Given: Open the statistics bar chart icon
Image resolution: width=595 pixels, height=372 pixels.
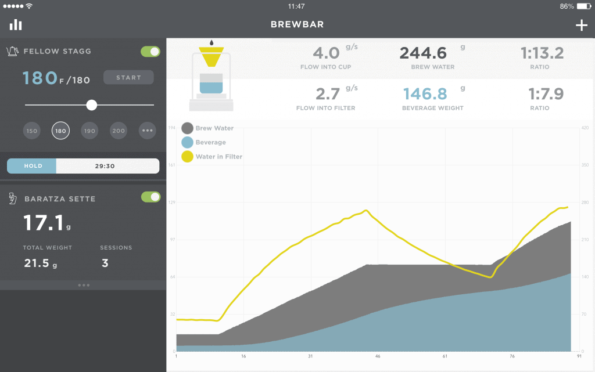Looking at the screenshot, I should [x=16, y=25].
